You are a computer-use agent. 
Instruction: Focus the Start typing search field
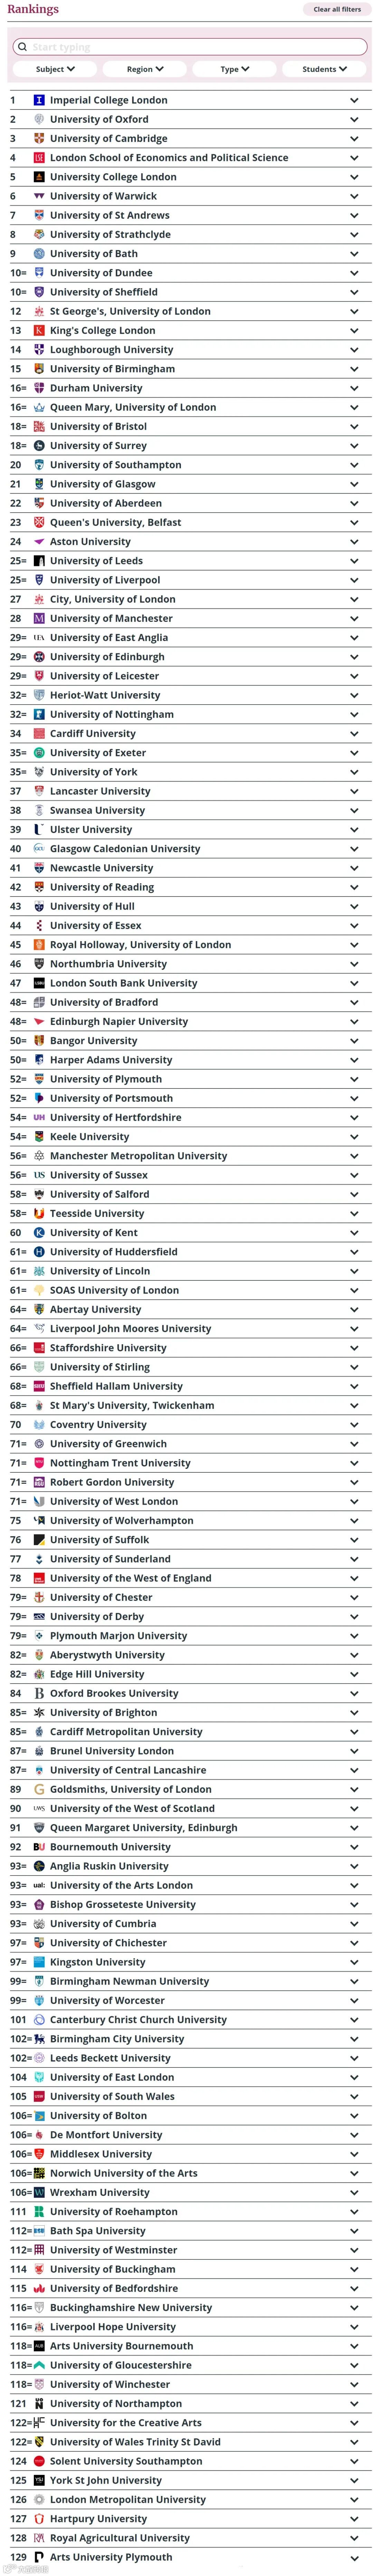coord(190,47)
